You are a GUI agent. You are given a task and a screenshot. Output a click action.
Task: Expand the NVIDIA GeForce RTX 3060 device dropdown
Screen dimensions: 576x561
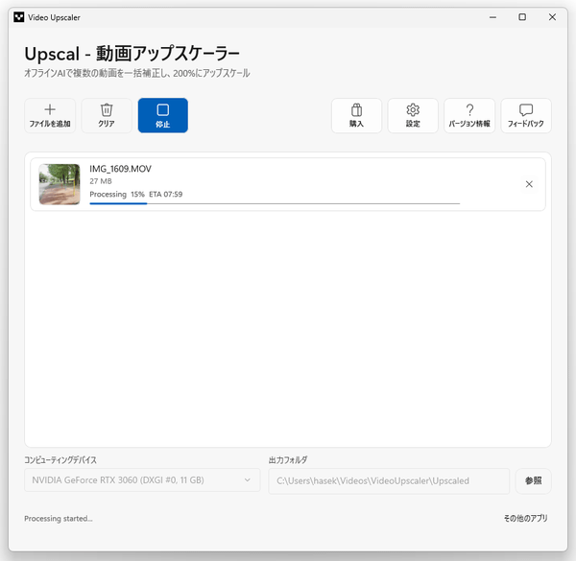tap(142, 479)
